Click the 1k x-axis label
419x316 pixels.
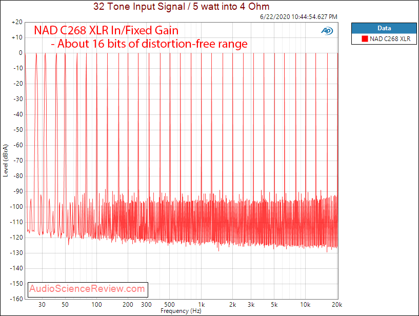(x=202, y=305)
